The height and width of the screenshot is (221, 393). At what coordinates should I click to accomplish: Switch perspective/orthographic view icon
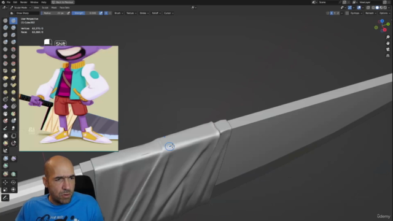click(387, 55)
